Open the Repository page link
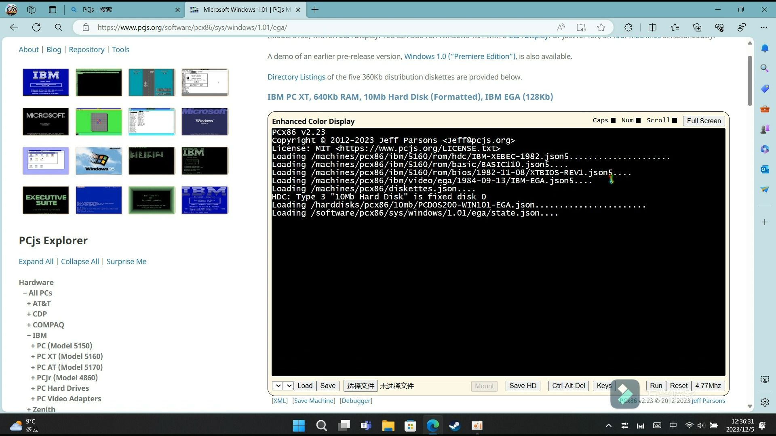This screenshot has height=436, width=776. pos(86,49)
